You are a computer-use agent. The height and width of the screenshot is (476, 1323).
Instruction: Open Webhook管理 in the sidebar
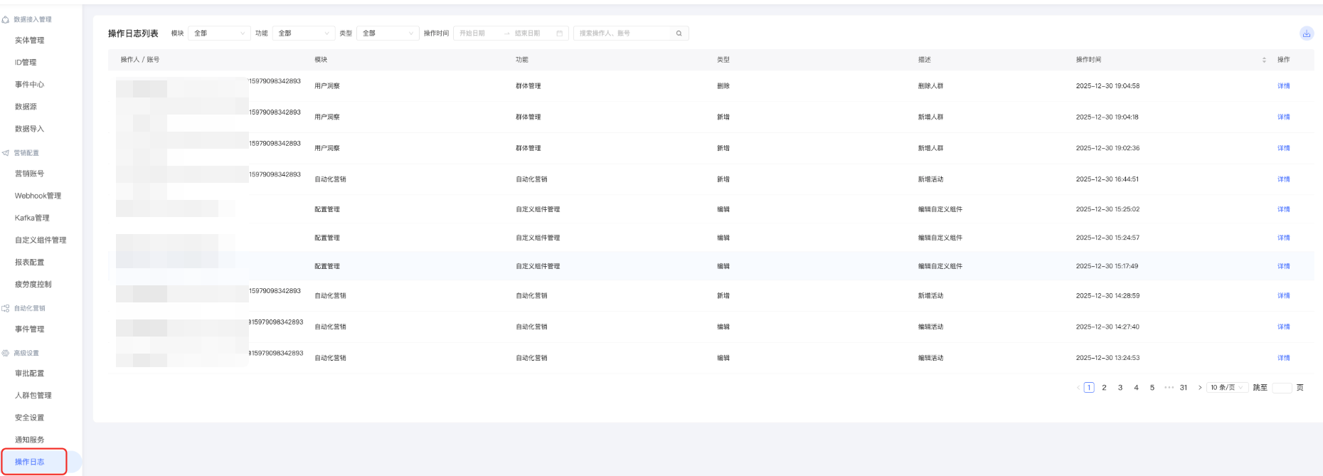click(x=38, y=196)
